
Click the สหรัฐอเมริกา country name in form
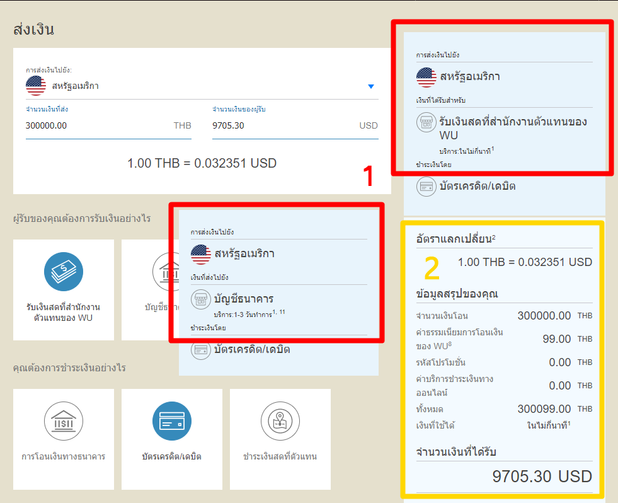[x=76, y=86]
